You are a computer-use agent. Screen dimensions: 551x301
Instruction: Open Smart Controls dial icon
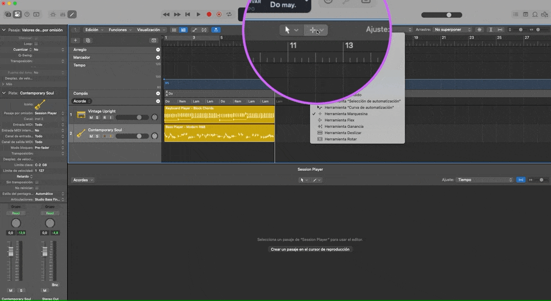coord(53,14)
